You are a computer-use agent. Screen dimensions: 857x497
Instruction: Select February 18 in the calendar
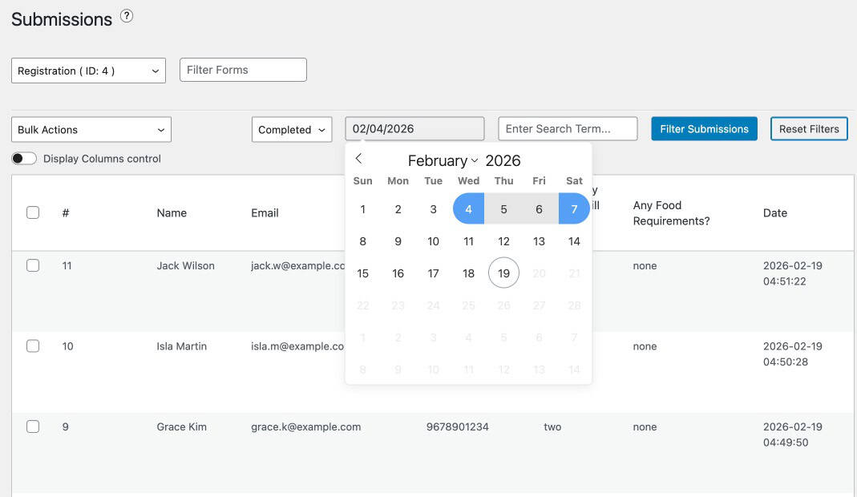(468, 273)
